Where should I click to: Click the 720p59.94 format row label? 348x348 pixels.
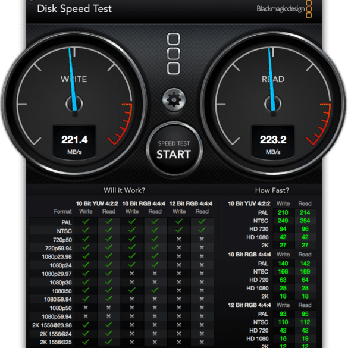click(x=58, y=248)
